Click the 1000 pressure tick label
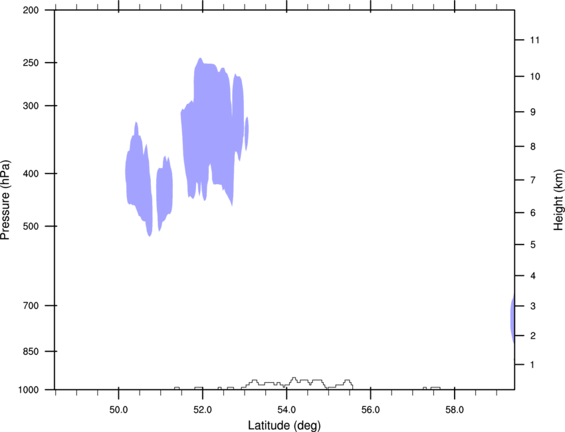 pos(29,390)
